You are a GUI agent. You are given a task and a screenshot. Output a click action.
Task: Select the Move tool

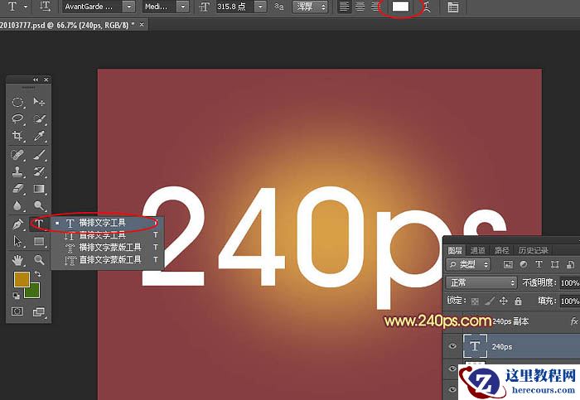tap(39, 102)
